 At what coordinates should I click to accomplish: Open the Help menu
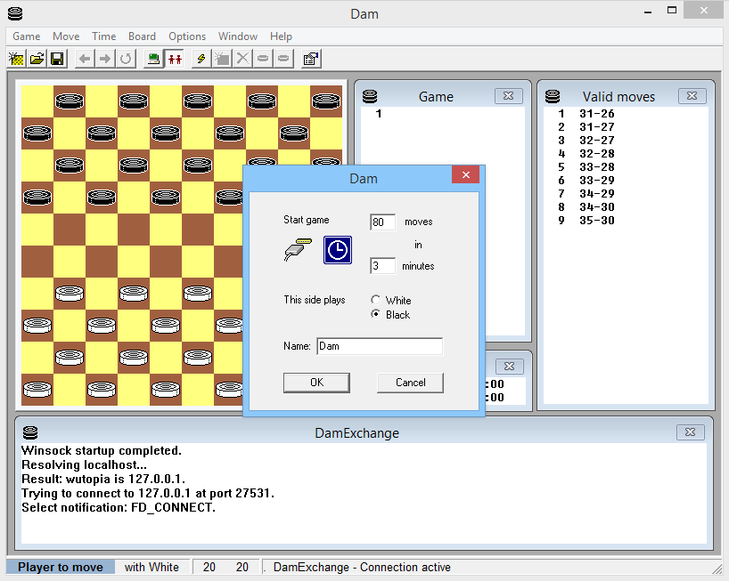pyautogui.click(x=281, y=36)
